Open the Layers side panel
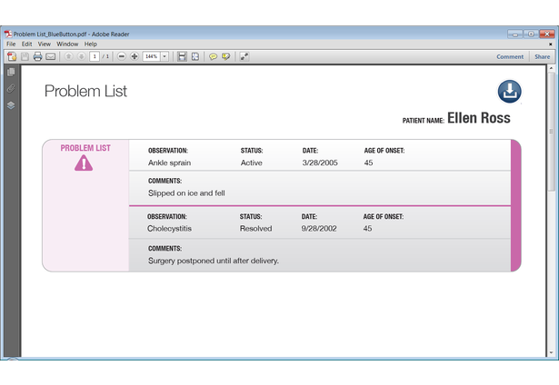 [11, 105]
